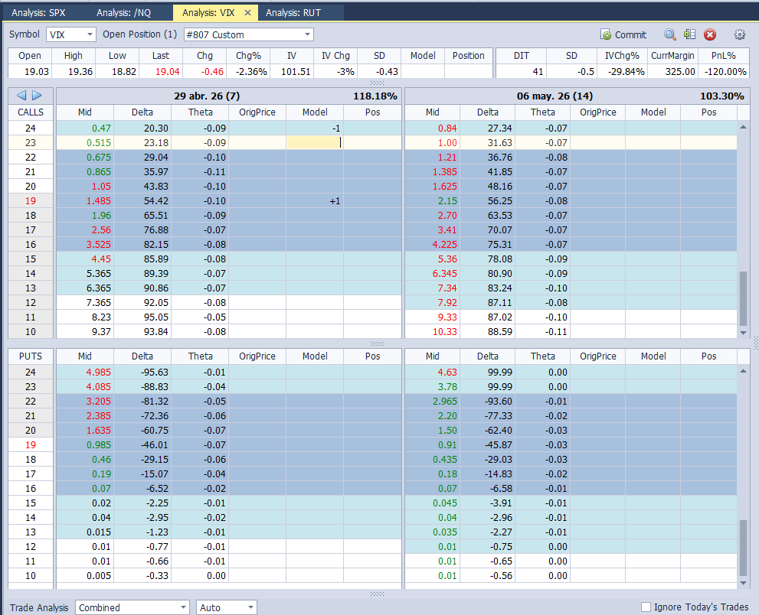Enable Ignore Today's Trades
This screenshot has width=759, height=615.
[x=646, y=607]
